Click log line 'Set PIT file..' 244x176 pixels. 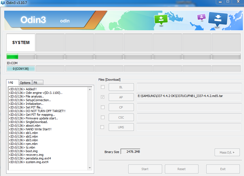[x=26, y=107]
